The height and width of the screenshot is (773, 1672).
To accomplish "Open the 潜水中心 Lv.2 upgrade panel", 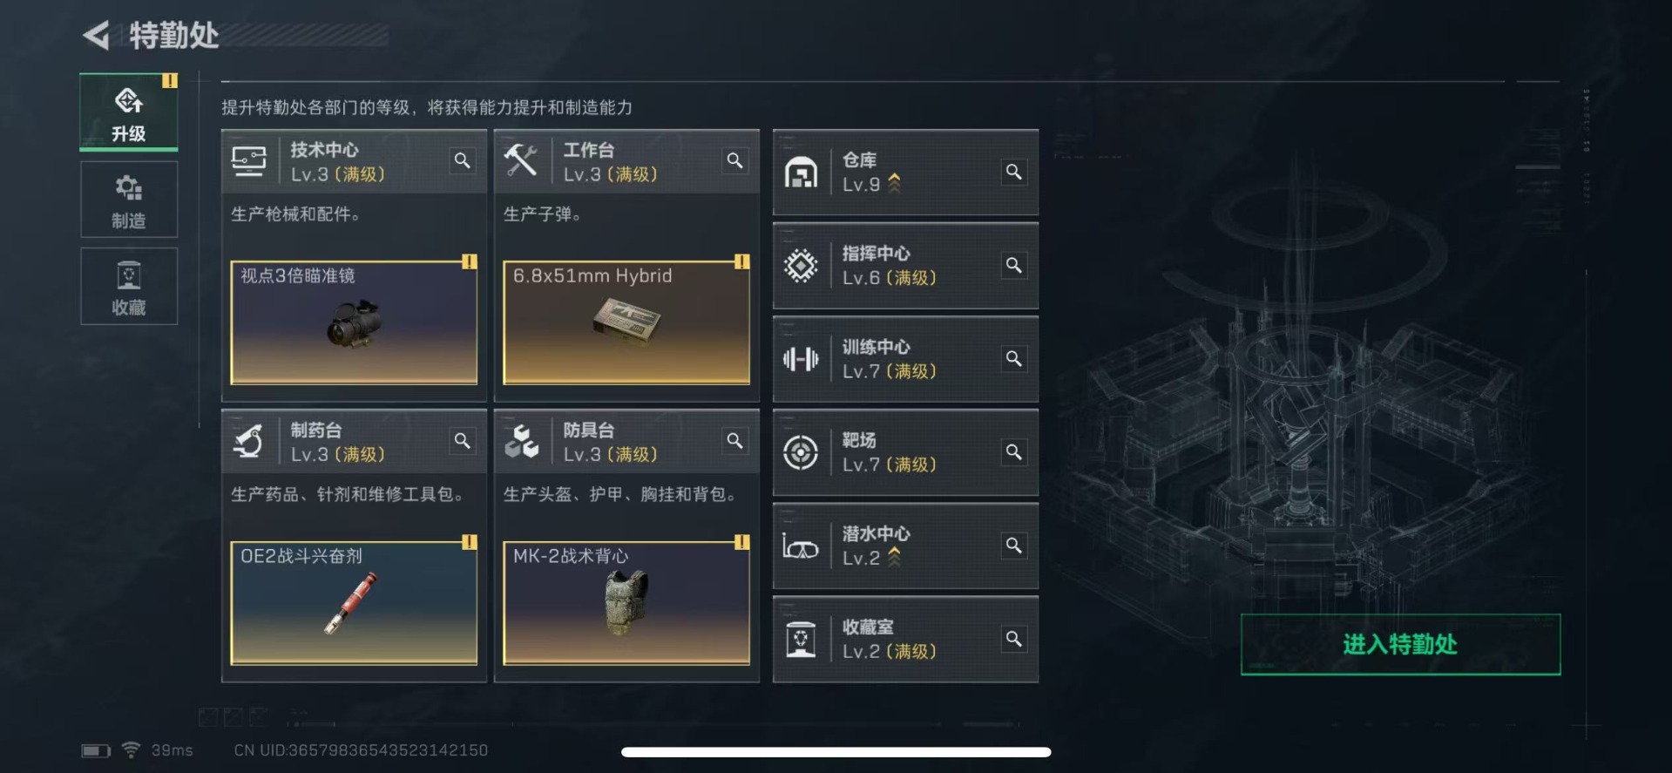I will coord(905,546).
